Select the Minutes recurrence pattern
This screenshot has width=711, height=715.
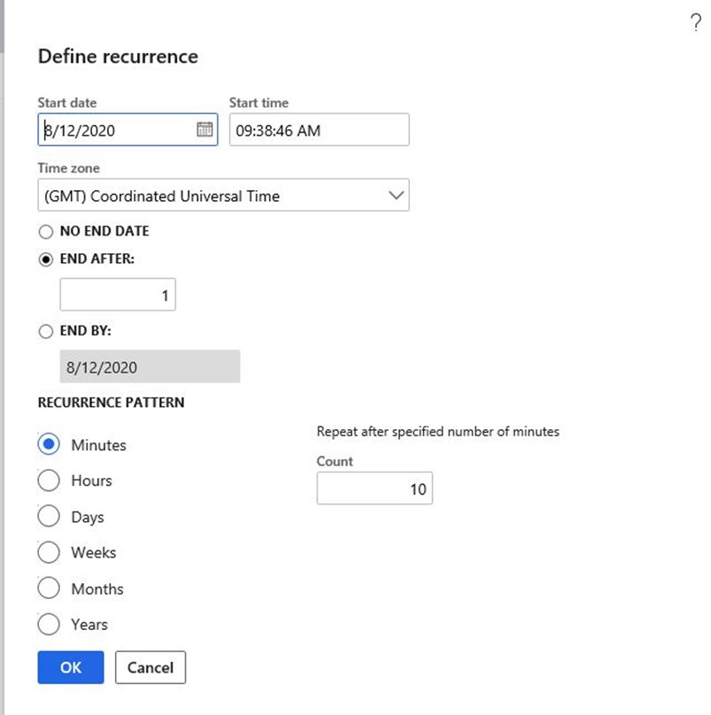click(49, 444)
